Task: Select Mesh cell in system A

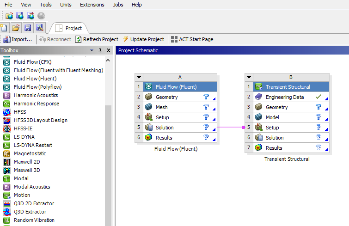Action: click(180, 107)
